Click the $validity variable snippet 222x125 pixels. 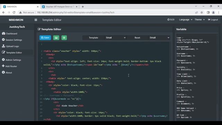coord(186,69)
